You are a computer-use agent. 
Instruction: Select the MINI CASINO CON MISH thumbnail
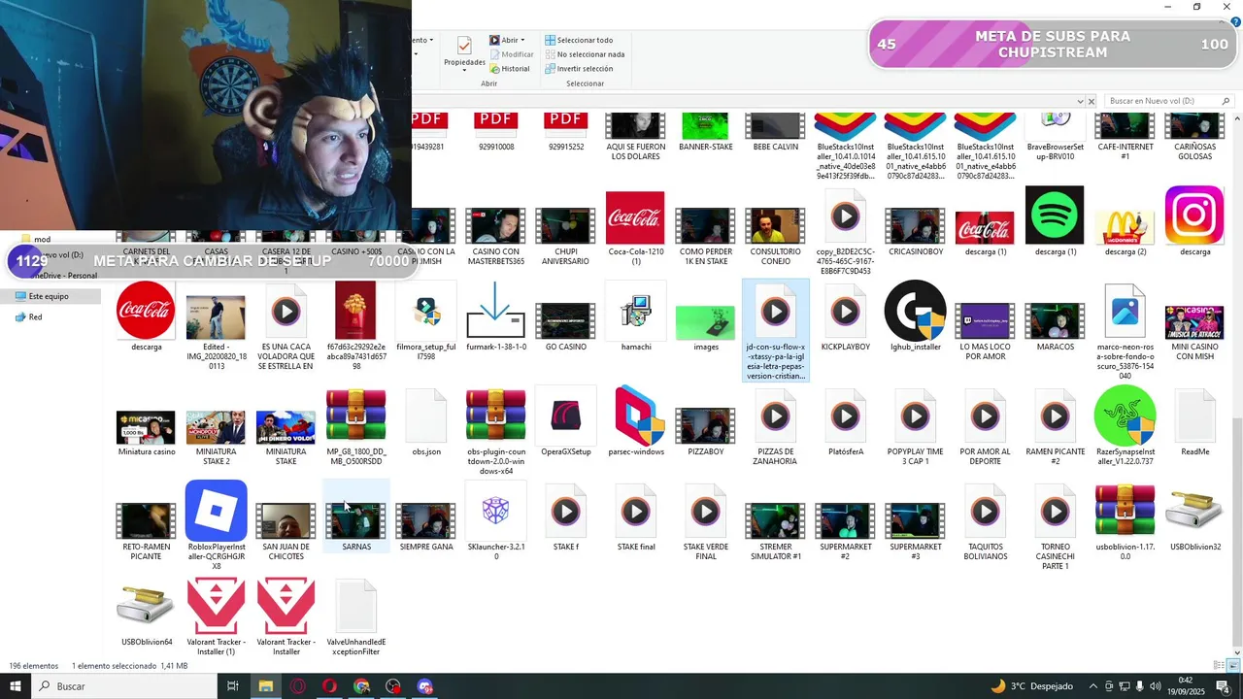tap(1194, 322)
